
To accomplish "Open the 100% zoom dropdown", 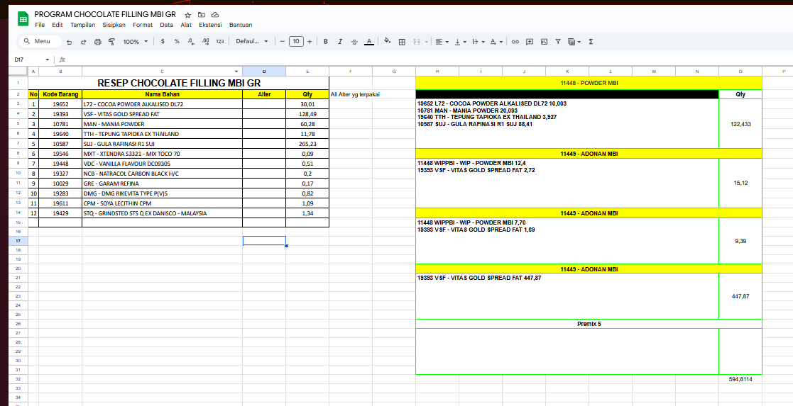I will click(x=135, y=42).
